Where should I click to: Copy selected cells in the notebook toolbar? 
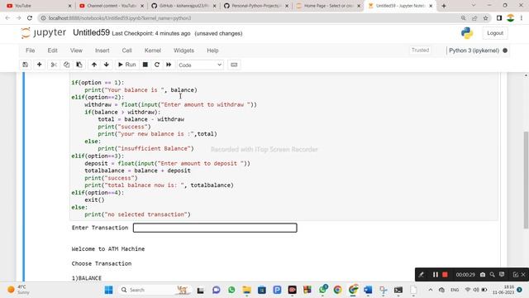point(66,65)
